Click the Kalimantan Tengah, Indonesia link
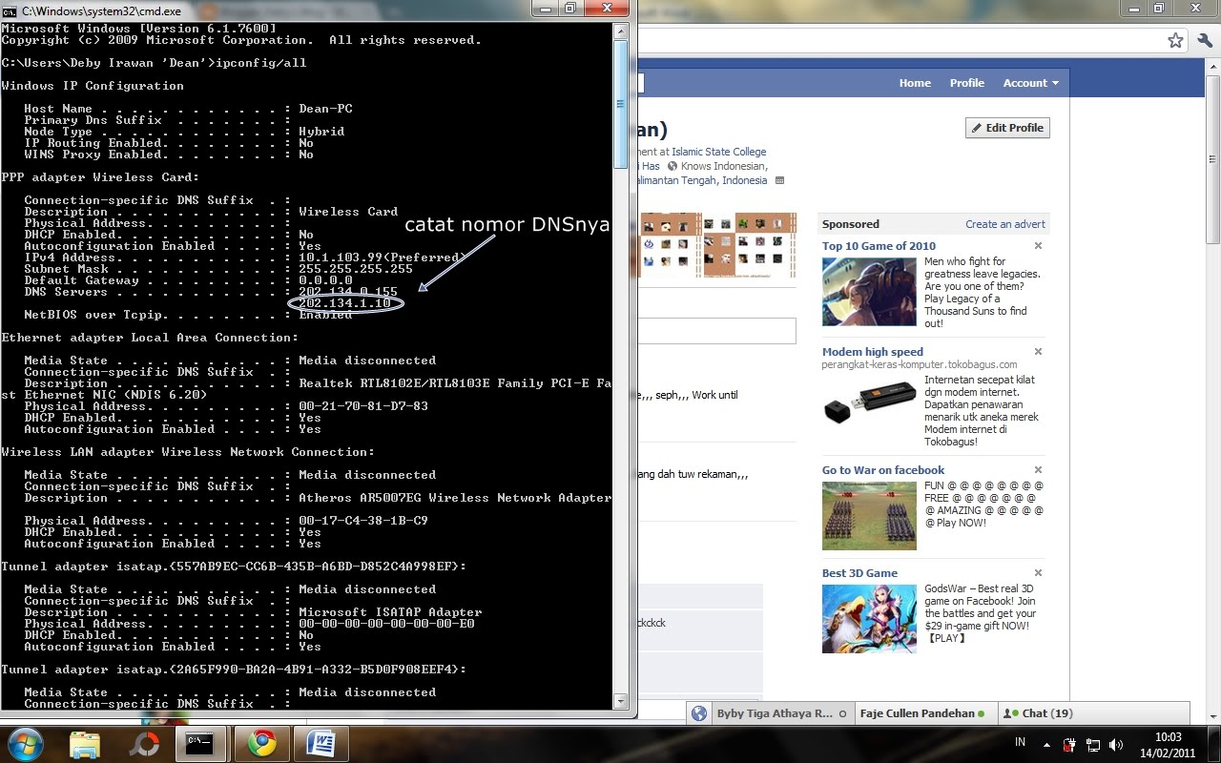This screenshot has height=763, width=1221. pos(703,180)
